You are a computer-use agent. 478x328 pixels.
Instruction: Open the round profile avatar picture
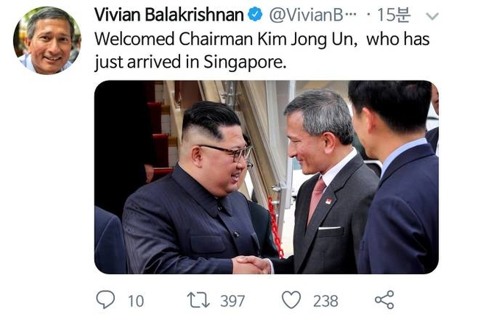[x=47, y=40]
